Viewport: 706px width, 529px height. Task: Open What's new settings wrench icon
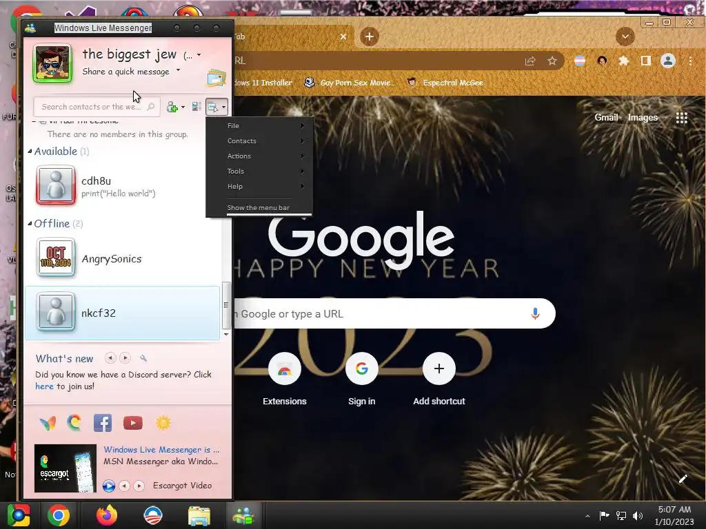coord(143,358)
